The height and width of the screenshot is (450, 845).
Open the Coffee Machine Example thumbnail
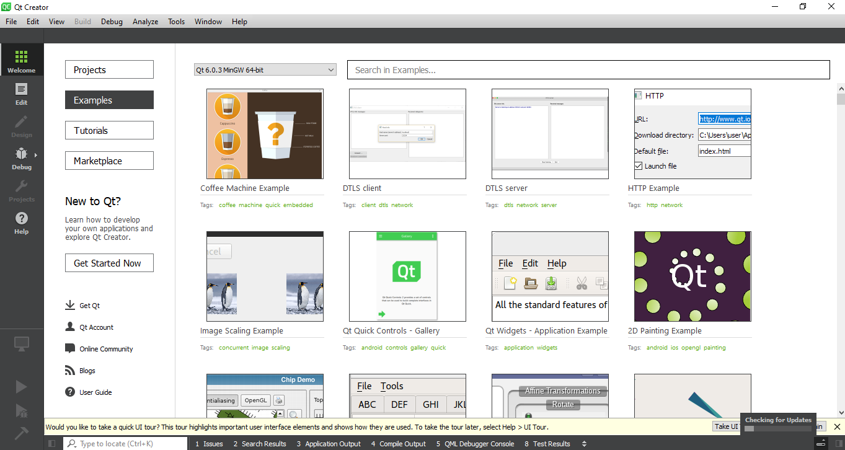click(x=265, y=134)
